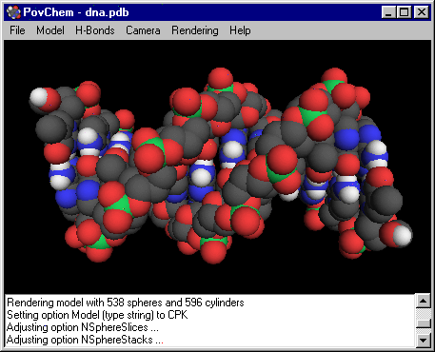Image resolution: width=435 pixels, height=352 pixels.
Task: Click the 'Rendering model with 538 spheres' log line
Action: coord(126,303)
